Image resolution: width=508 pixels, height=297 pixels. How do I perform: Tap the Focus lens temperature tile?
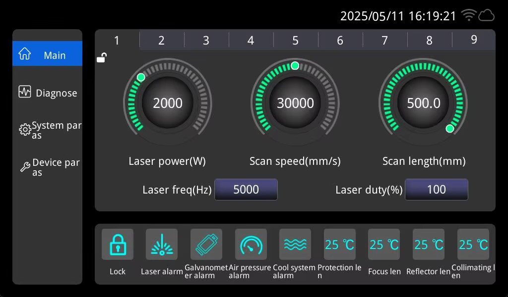384,245
